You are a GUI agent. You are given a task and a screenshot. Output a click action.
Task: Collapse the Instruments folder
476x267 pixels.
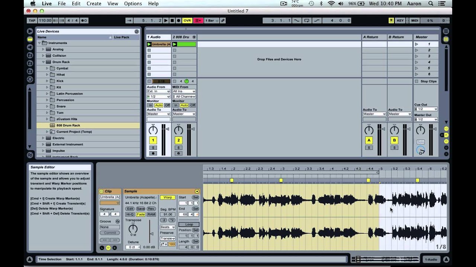click(39, 43)
